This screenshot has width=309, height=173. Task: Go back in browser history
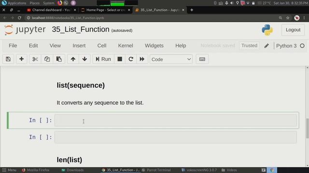[x=5, y=18]
